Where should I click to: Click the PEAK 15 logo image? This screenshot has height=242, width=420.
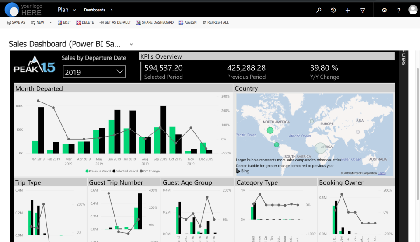coord(34,65)
